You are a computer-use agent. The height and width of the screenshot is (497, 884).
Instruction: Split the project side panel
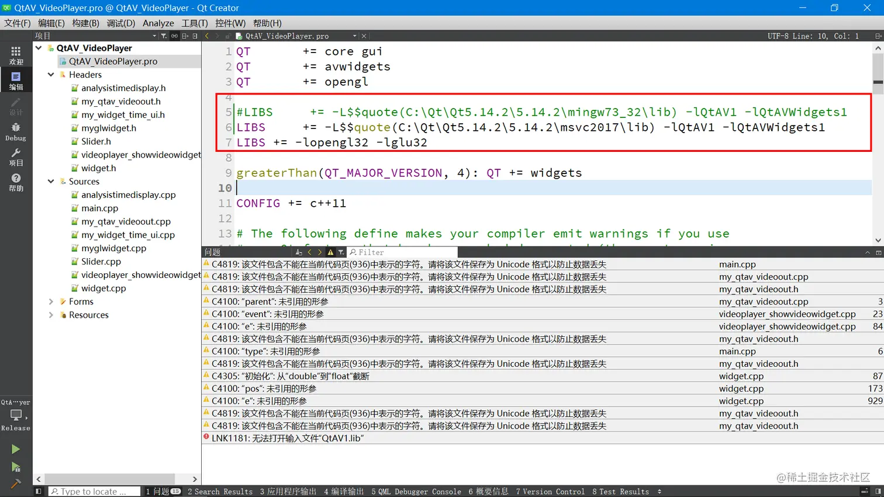(185, 36)
